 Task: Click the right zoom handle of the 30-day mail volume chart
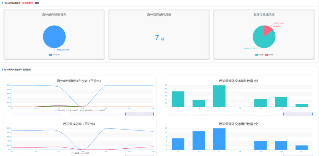(x=312, y=114)
